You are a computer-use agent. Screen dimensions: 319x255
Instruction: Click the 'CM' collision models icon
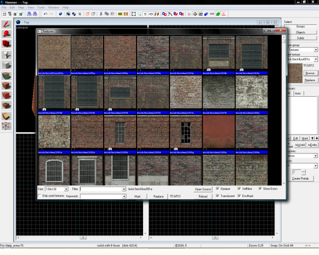[x=212, y=14]
